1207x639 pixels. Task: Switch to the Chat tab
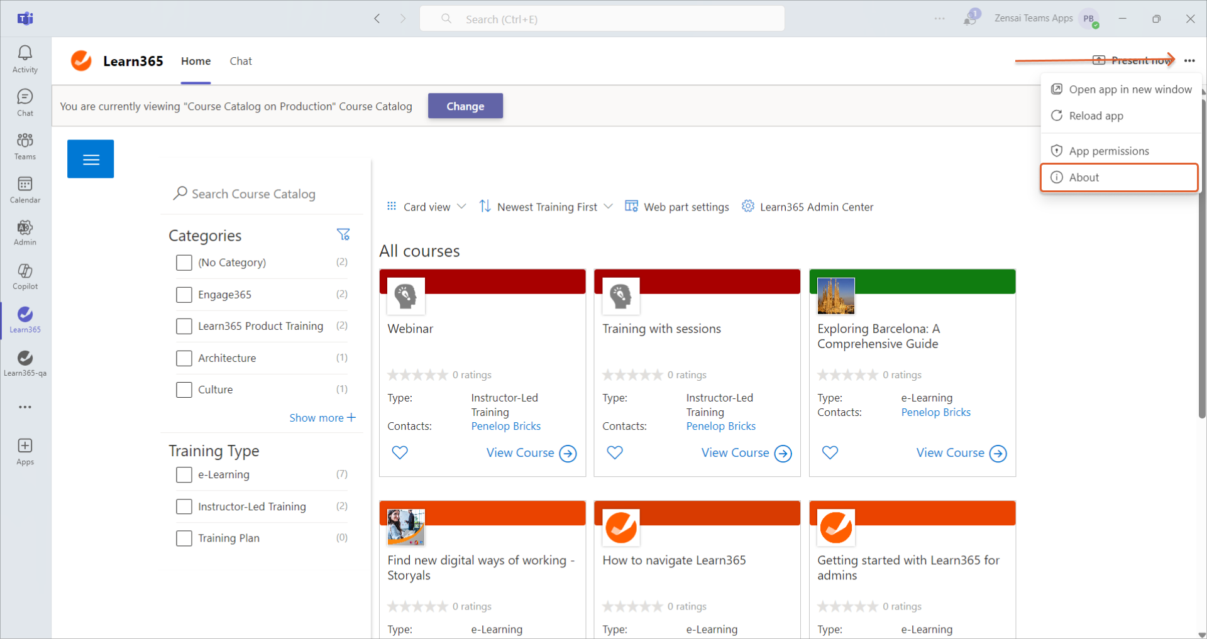[x=241, y=61]
